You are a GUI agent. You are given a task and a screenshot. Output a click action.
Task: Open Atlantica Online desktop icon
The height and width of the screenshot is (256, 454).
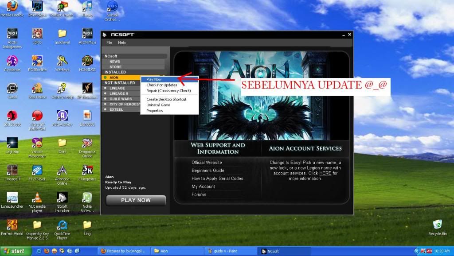click(62, 175)
